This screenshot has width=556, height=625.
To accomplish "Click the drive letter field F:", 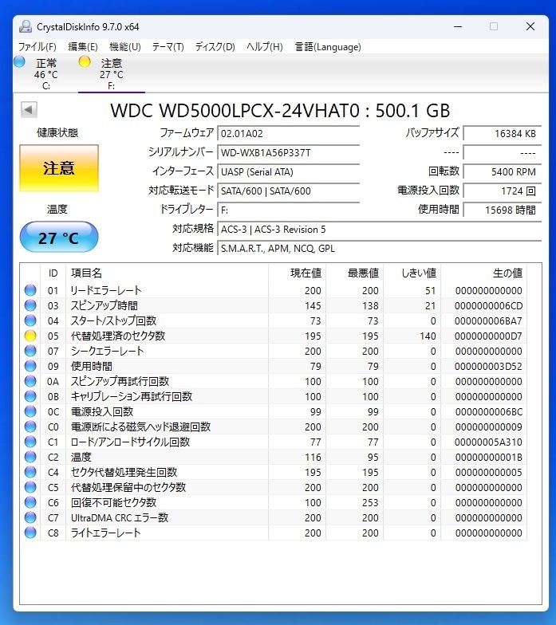I will pos(289,210).
